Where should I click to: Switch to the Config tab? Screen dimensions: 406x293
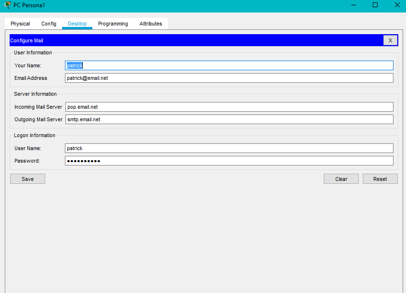click(x=49, y=24)
